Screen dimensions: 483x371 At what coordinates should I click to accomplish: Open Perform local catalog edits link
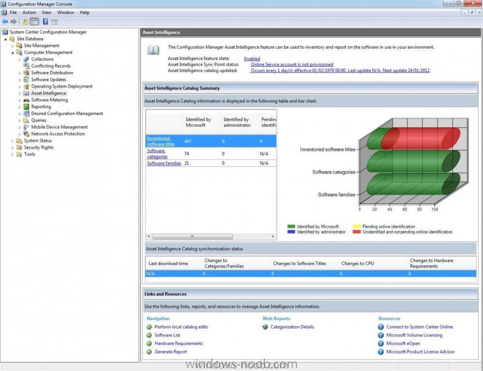[181, 327]
